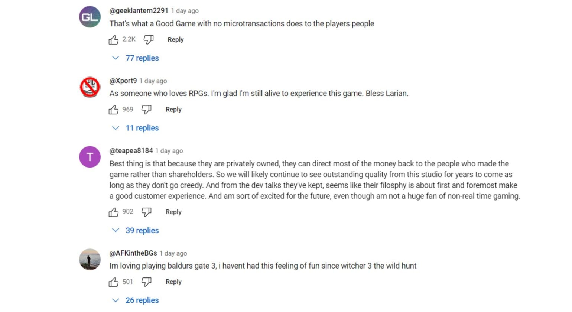Expand the 11 replies thread

pyautogui.click(x=142, y=128)
